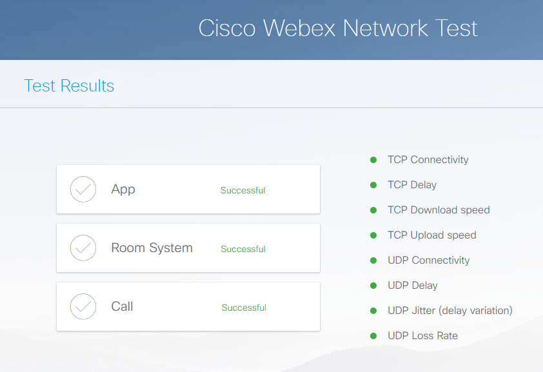Toggle the status indicator for TCP Download speed
The image size is (543, 372).
pyautogui.click(x=373, y=210)
